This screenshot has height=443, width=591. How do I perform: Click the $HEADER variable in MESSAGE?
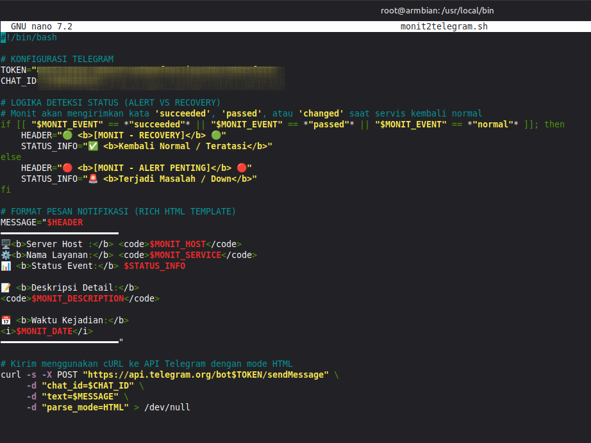pos(65,222)
